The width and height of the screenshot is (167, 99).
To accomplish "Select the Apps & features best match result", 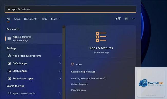I will click(34, 39).
